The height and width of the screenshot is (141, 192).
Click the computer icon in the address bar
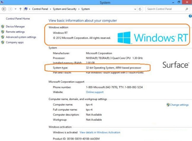[x=26, y=9]
